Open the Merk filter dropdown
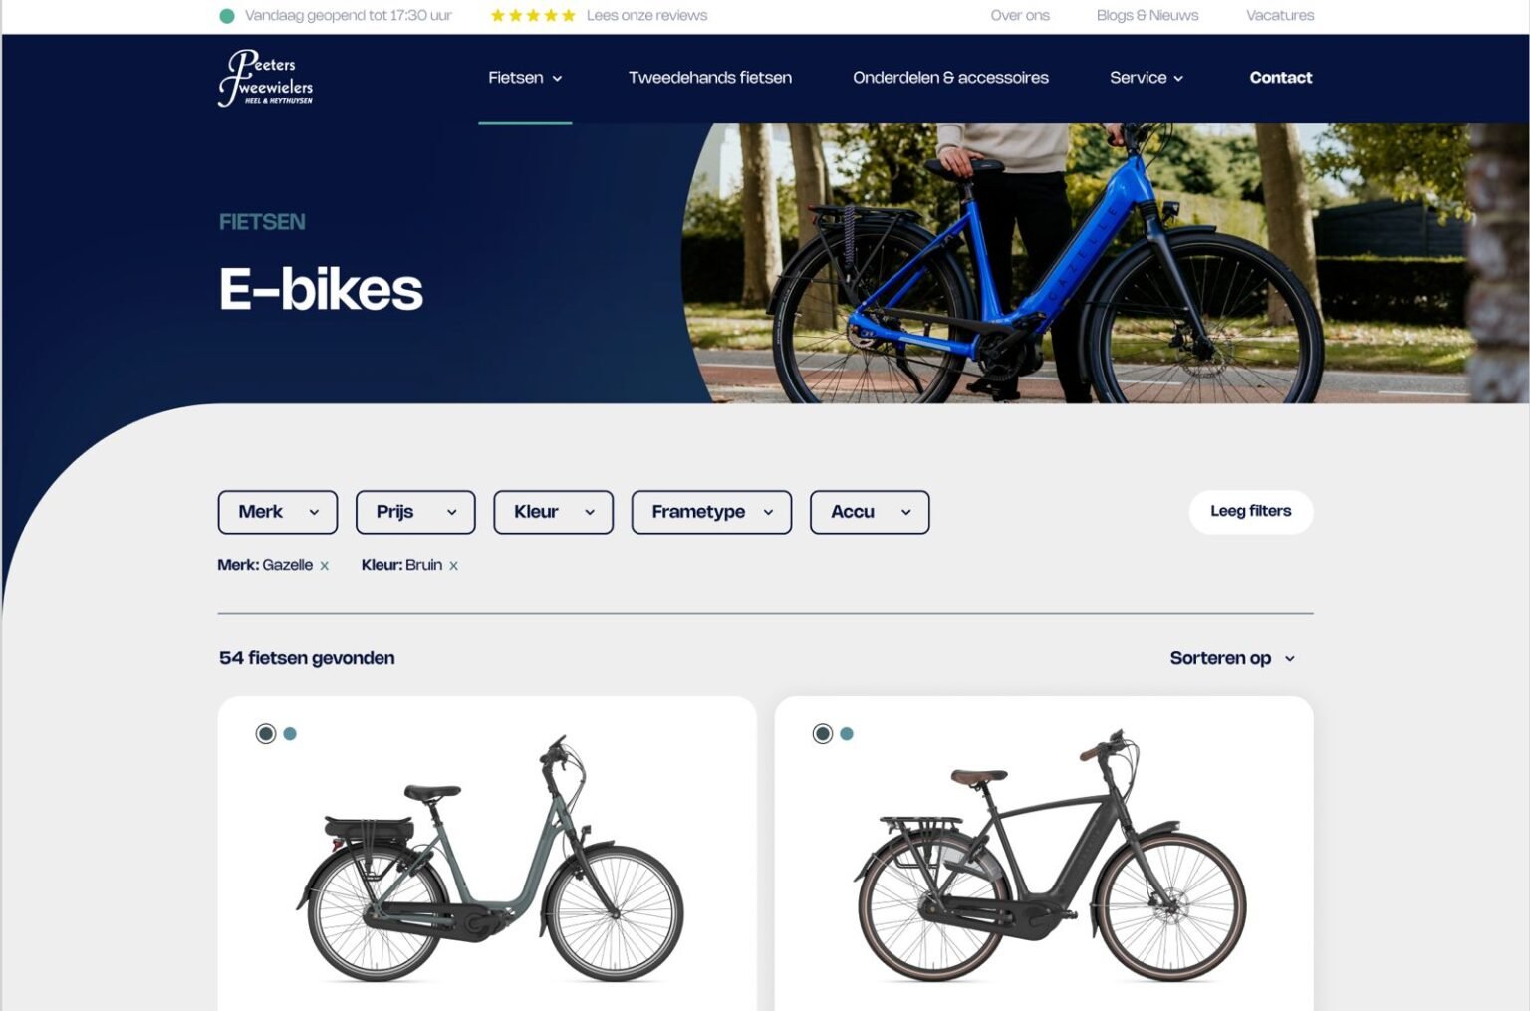This screenshot has width=1530, height=1011. coord(278,512)
